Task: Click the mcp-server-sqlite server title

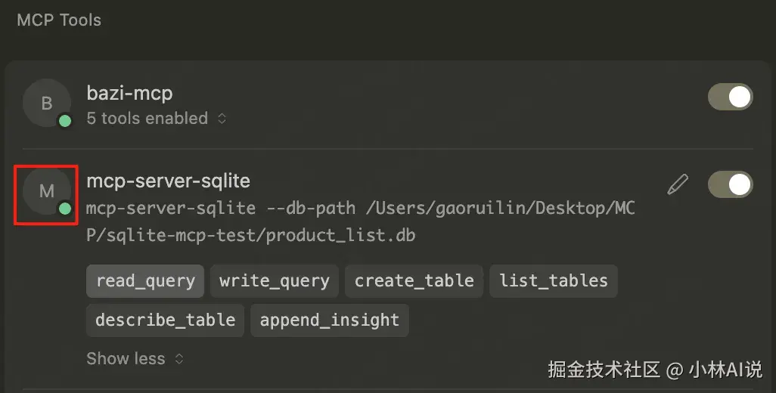Action: pyautogui.click(x=168, y=181)
